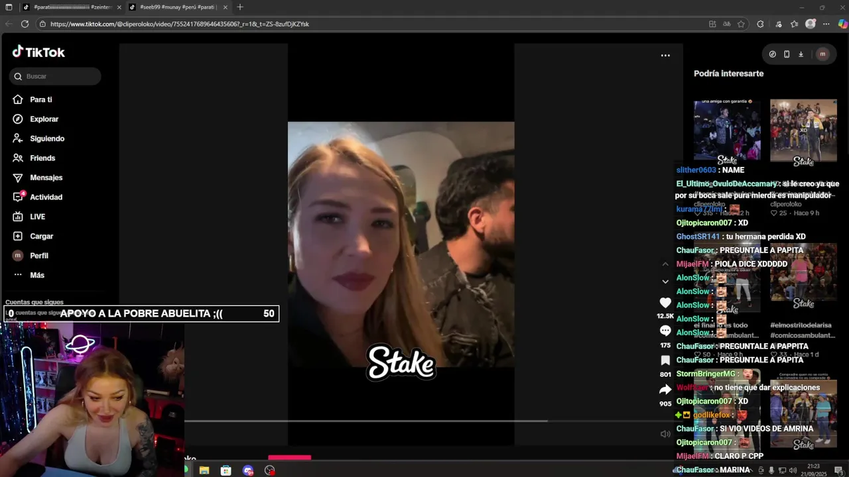Open the video options three-dot menu
The height and width of the screenshot is (477, 849).
[x=665, y=56]
